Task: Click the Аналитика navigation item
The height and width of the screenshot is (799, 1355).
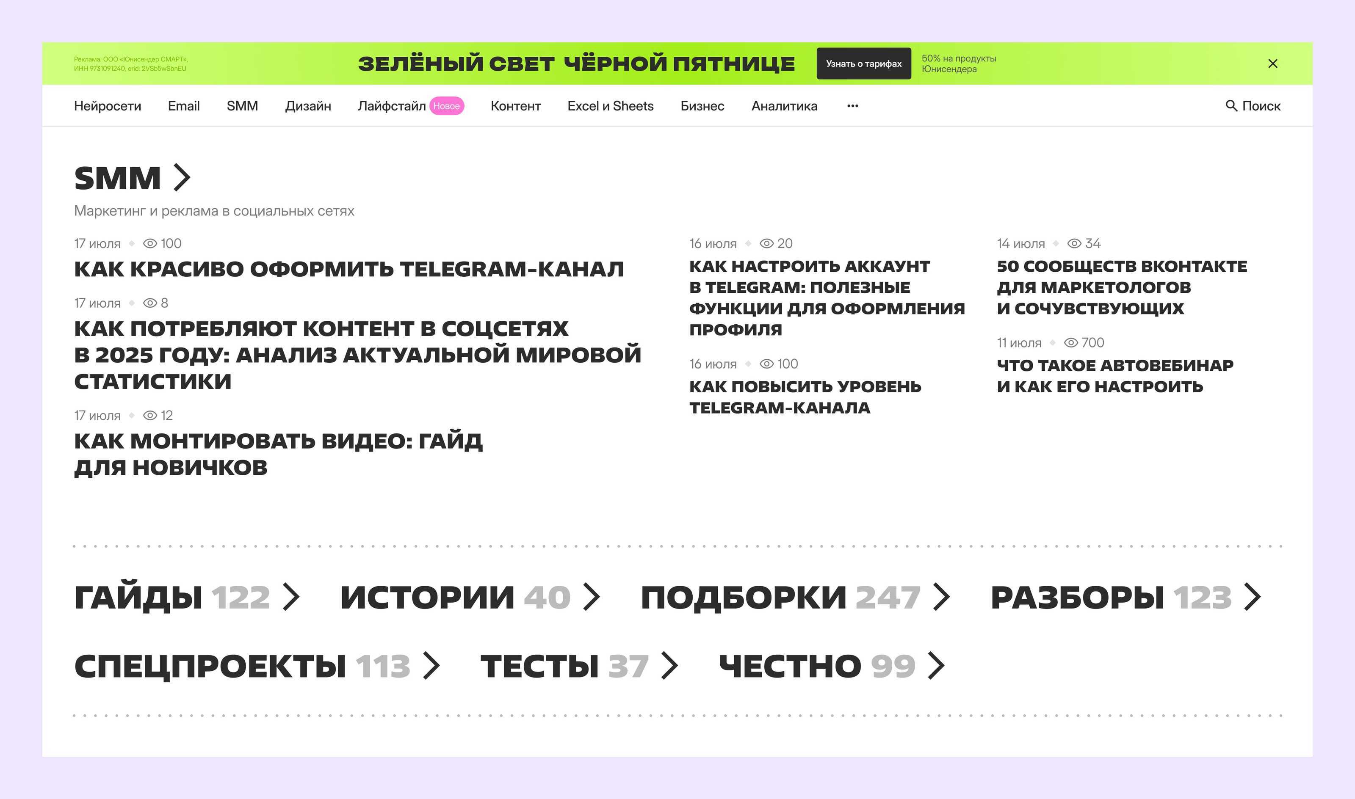Action: tap(784, 106)
